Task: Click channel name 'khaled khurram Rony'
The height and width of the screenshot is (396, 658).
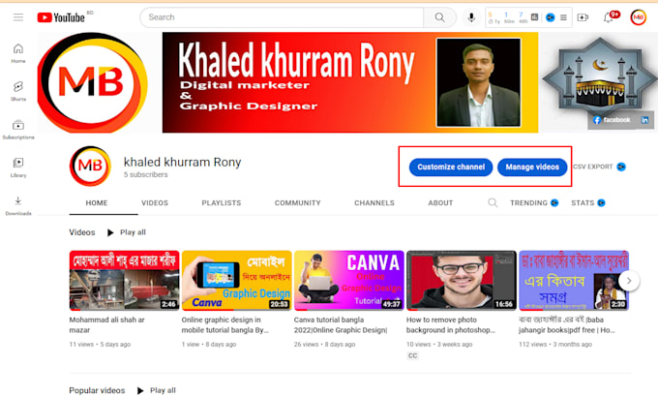Action: click(183, 162)
